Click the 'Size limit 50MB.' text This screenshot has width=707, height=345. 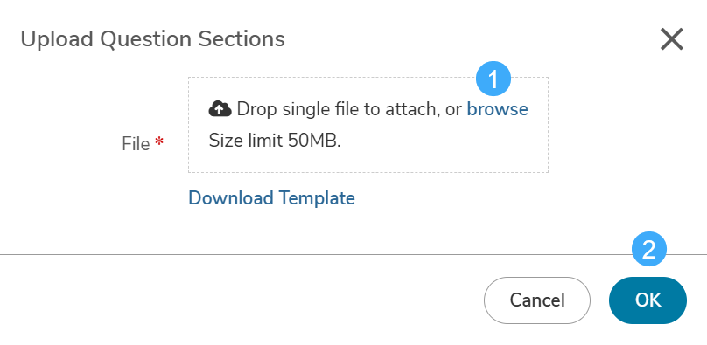(x=275, y=141)
